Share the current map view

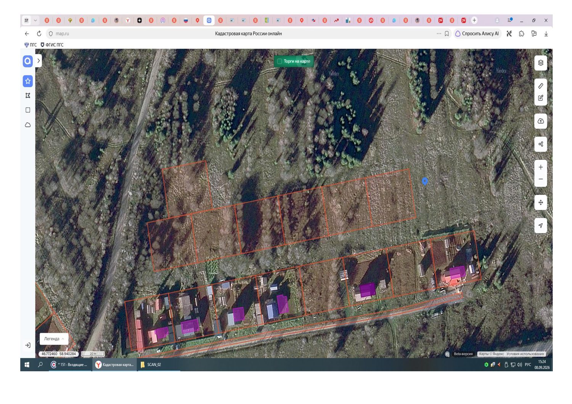coord(540,144)
